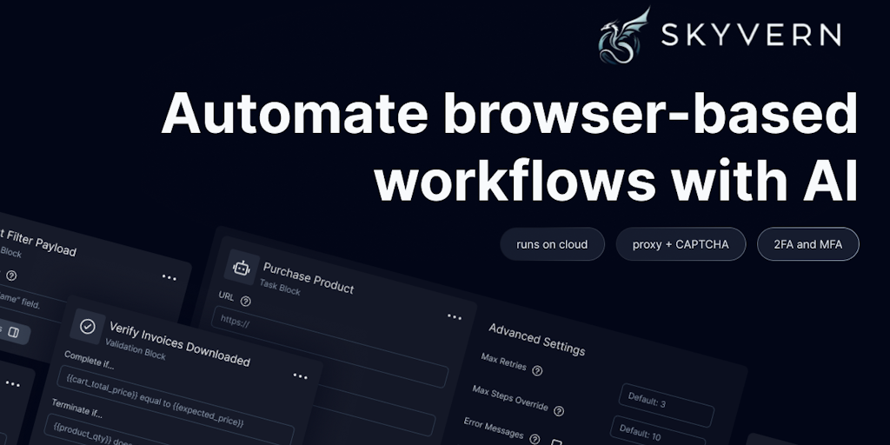890x445 pixels.
Task: Click the 'Default: 3' input field
Action: pyautogui.click(x=667, y=405)
